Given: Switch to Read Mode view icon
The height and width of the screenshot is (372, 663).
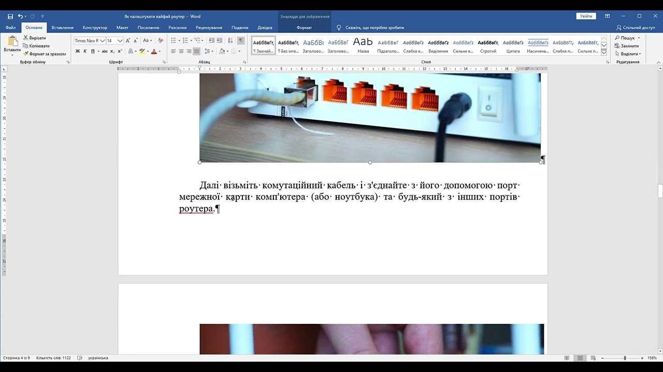Looking at the screenshot, I should pos(567,358).
